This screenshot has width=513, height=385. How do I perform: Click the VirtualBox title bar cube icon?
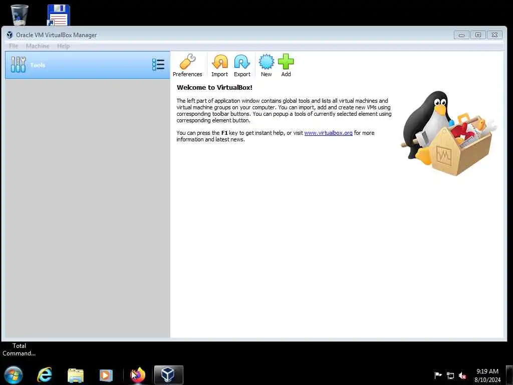pyautogui.click(x=10, y=35)
